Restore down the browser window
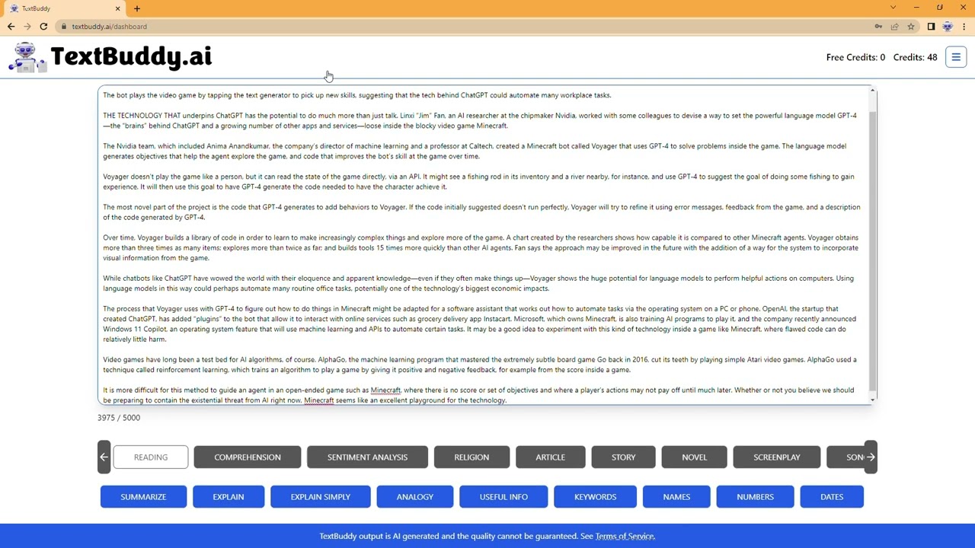This screenshot has height=548, width=975. [940, 8]
